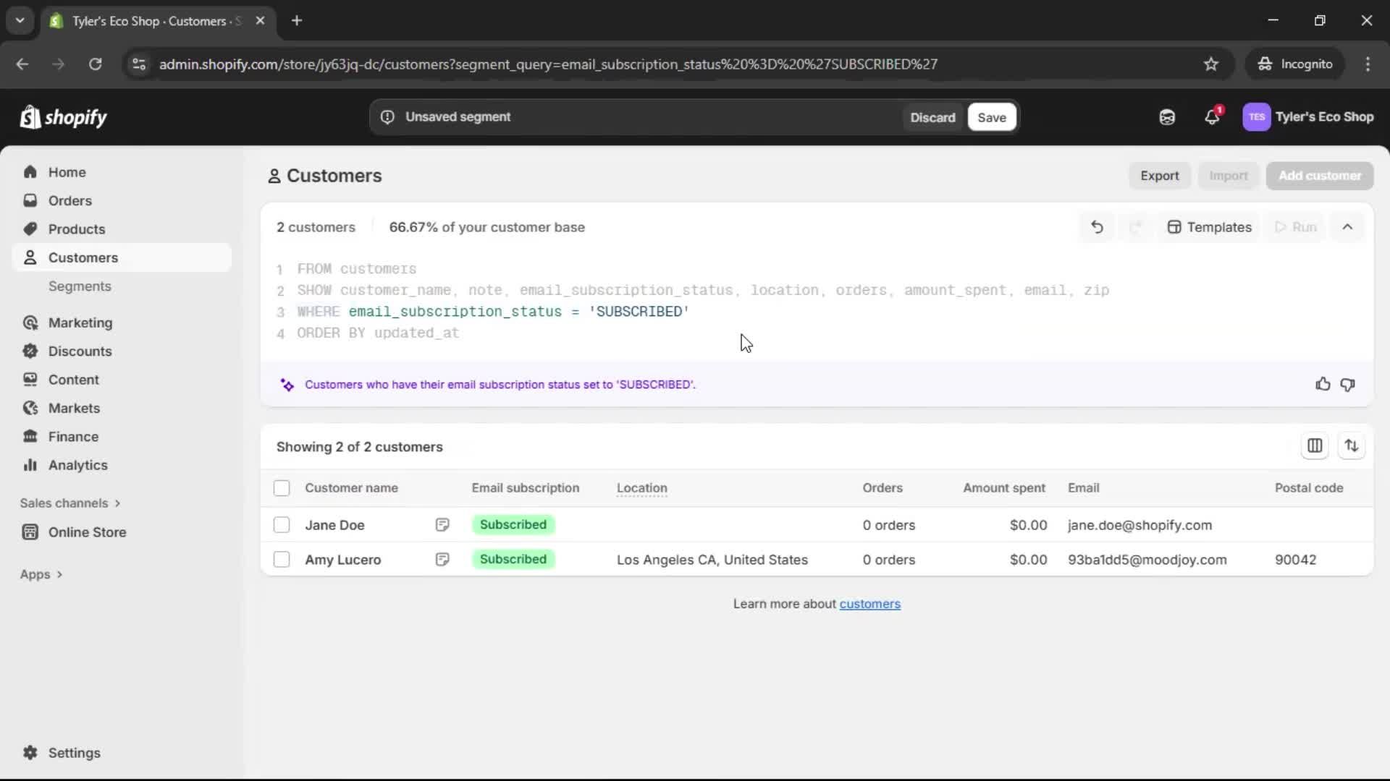Viewport: 1390px width, 781px height.
Task: Select the Discounts section icon
Action: point(30,351)
